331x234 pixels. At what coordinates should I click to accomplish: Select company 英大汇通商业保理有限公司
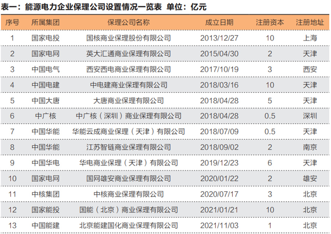click(x=128, y=54)
